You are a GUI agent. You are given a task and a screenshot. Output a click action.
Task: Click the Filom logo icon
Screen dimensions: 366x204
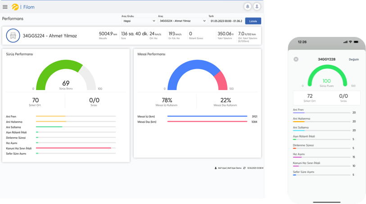[15, 7]
